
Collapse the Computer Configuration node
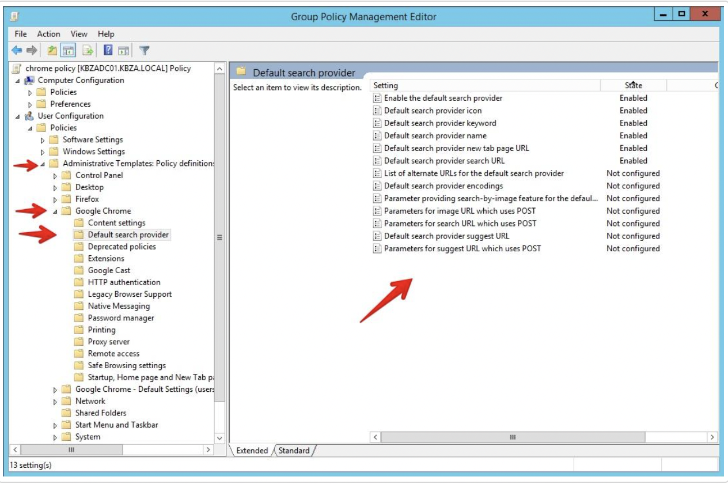(18, 81)
